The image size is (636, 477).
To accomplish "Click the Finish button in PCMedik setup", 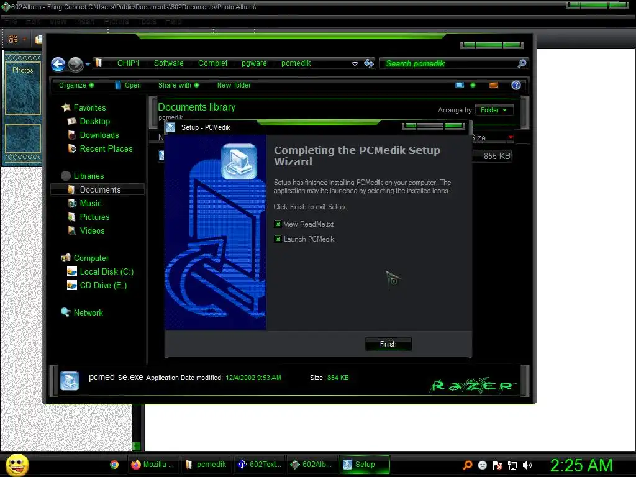I will 388,344.
